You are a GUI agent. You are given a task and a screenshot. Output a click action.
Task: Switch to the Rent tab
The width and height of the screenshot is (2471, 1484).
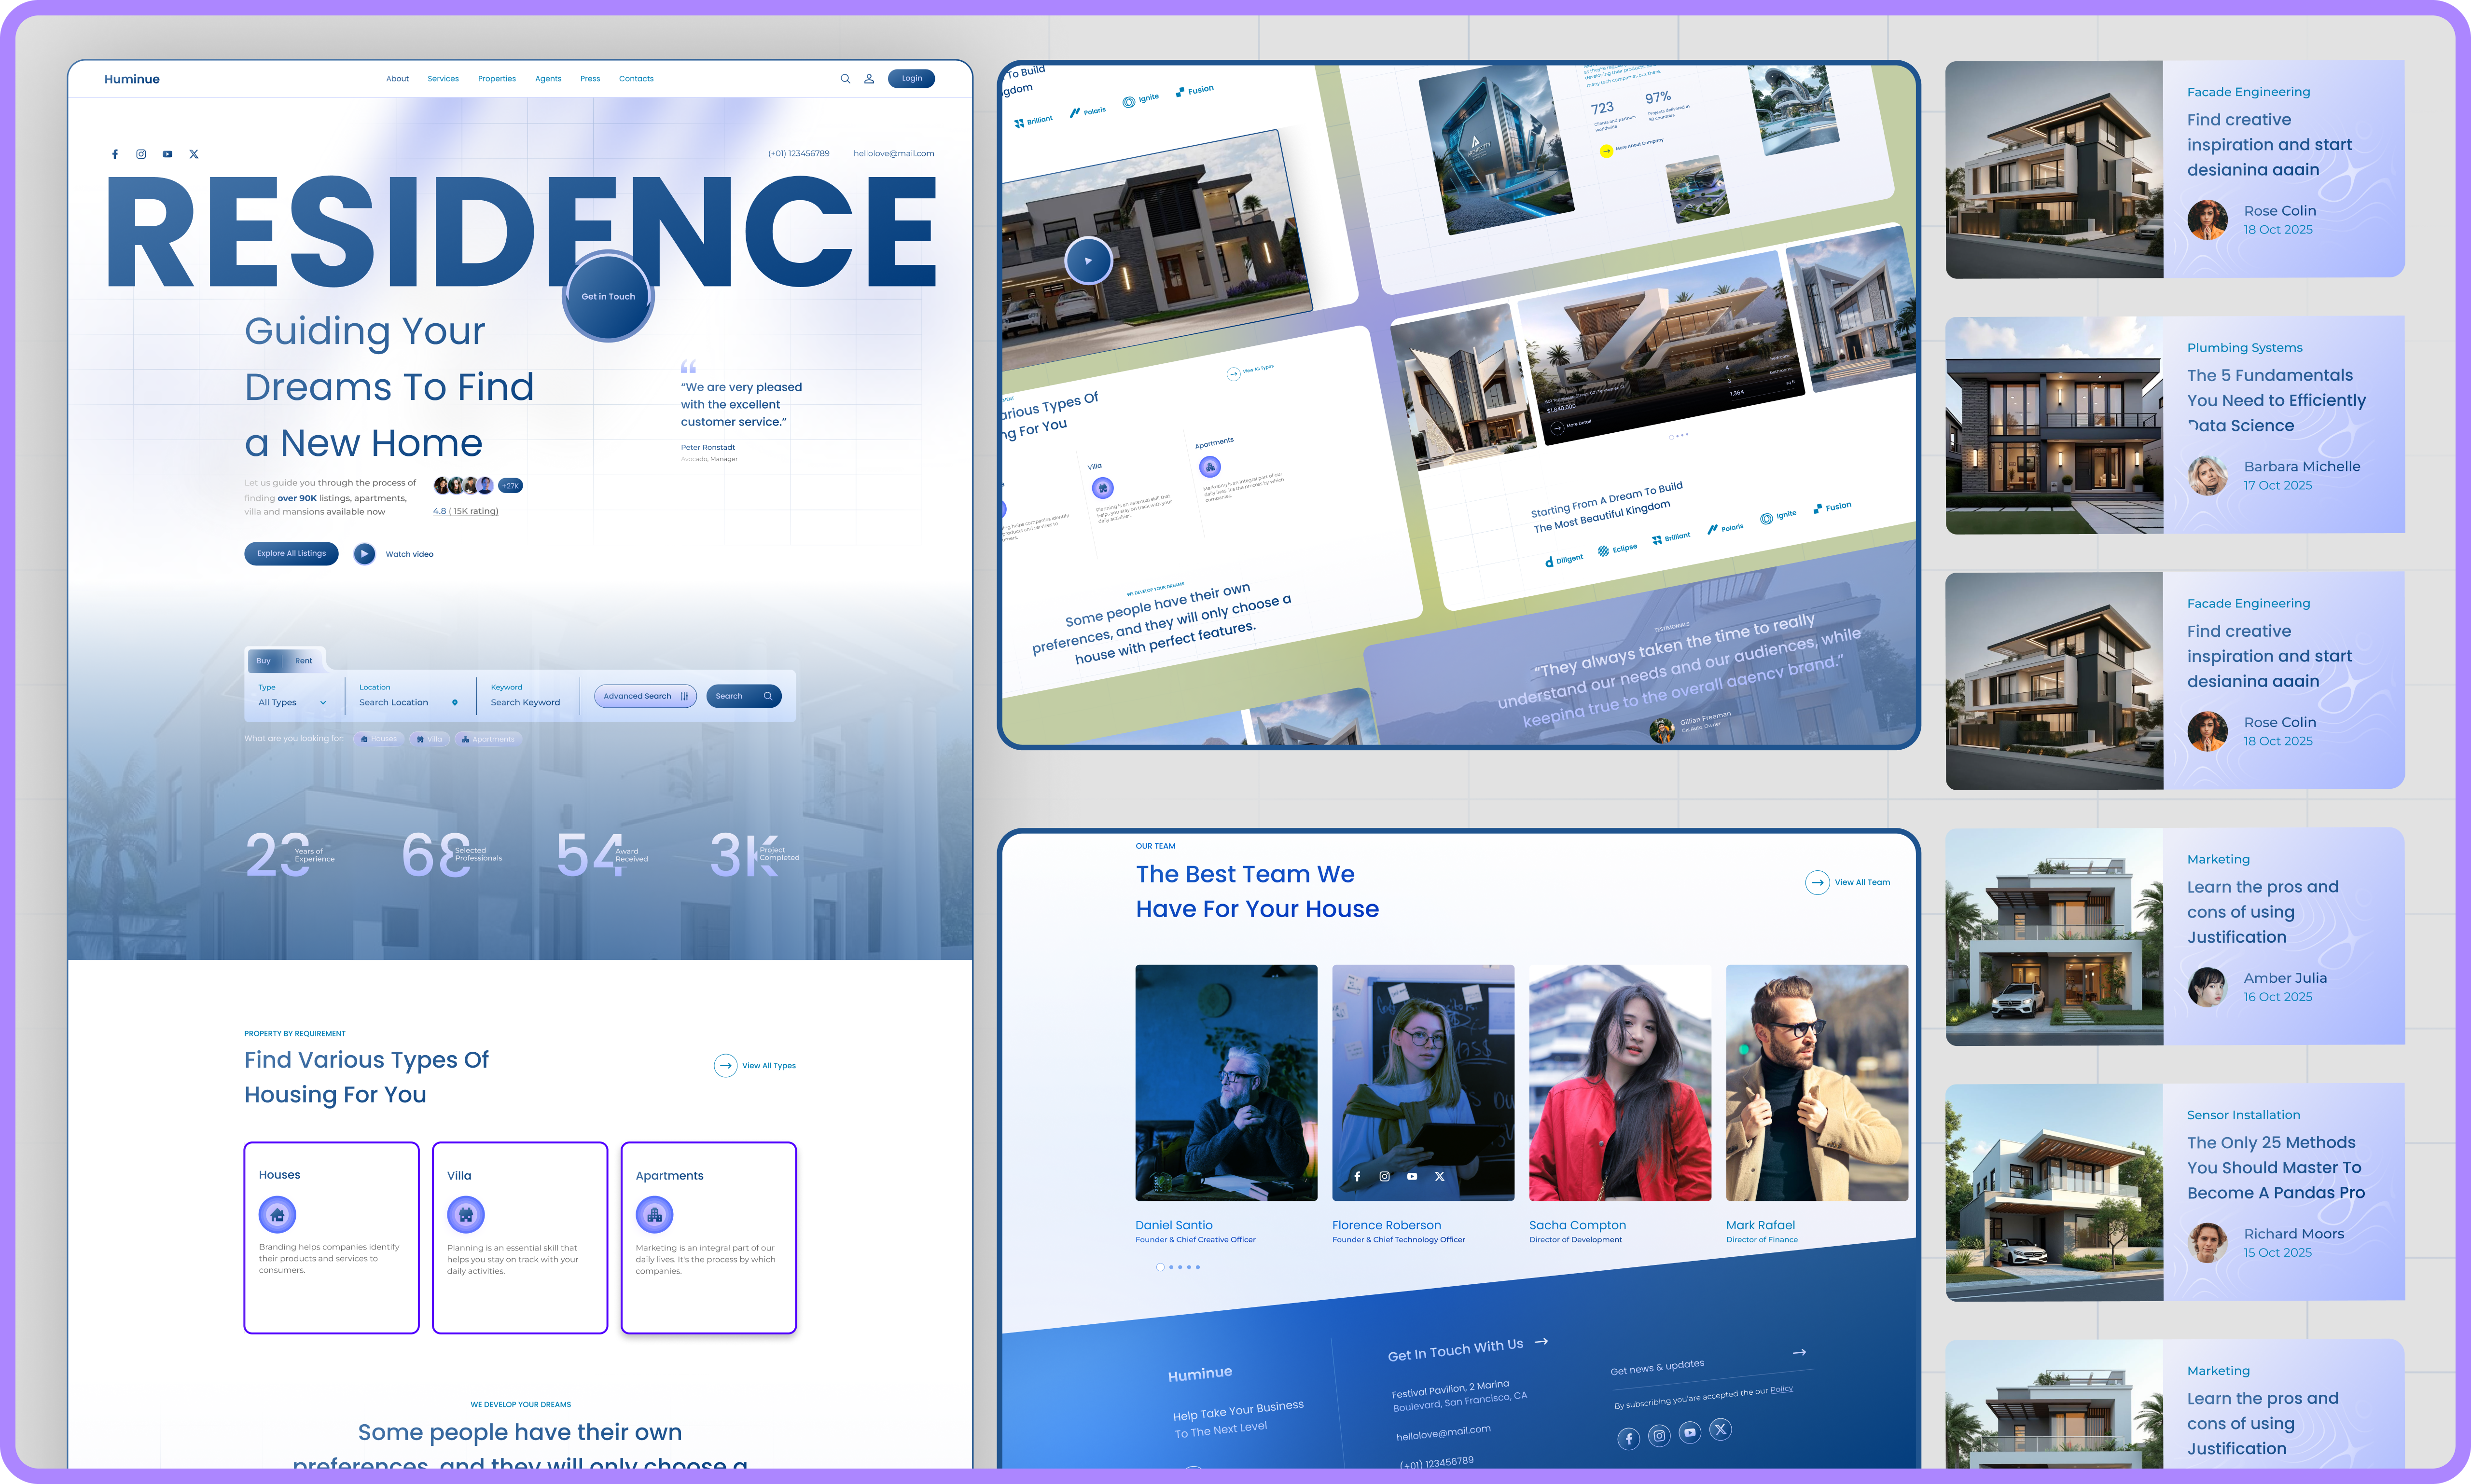point(303,660)
